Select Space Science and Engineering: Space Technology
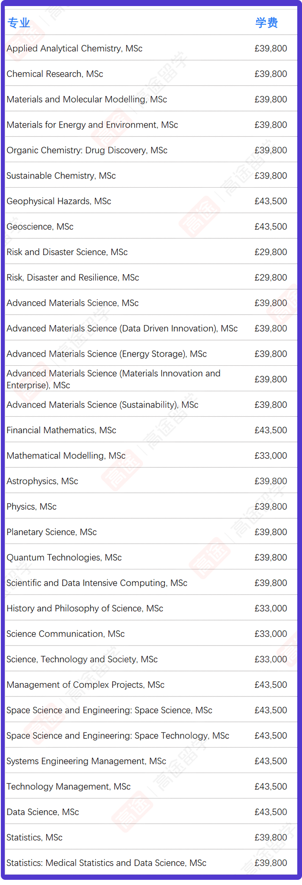Screen dimensions: 302x885 (118, 736)
